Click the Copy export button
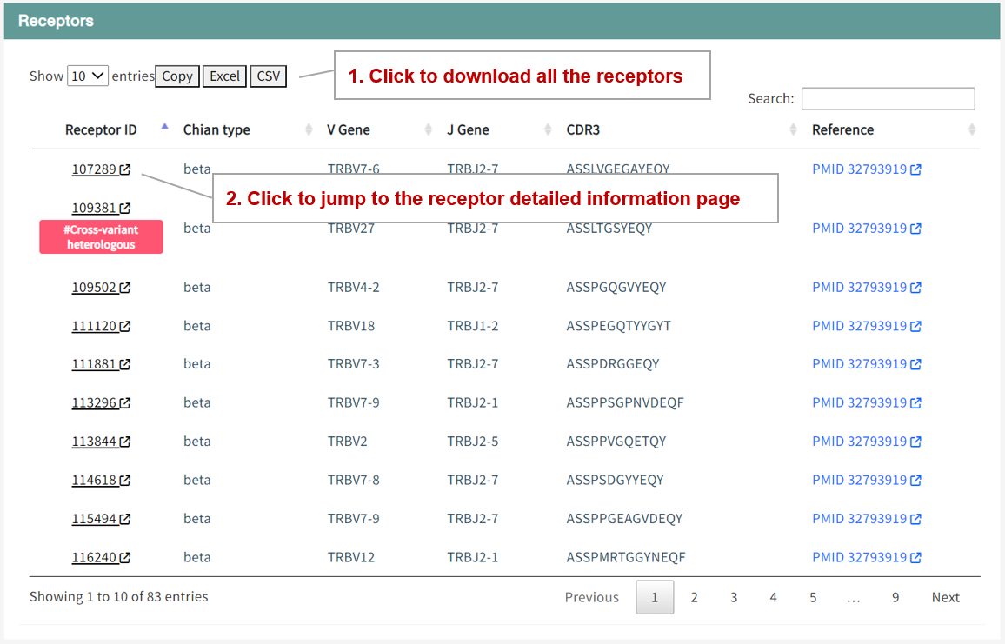 point(177,76)
